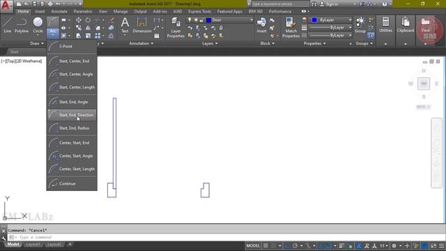Click the Insert block button
Image resolution: width=446 pixels, height=251 pixels.
tap(261, 25)
